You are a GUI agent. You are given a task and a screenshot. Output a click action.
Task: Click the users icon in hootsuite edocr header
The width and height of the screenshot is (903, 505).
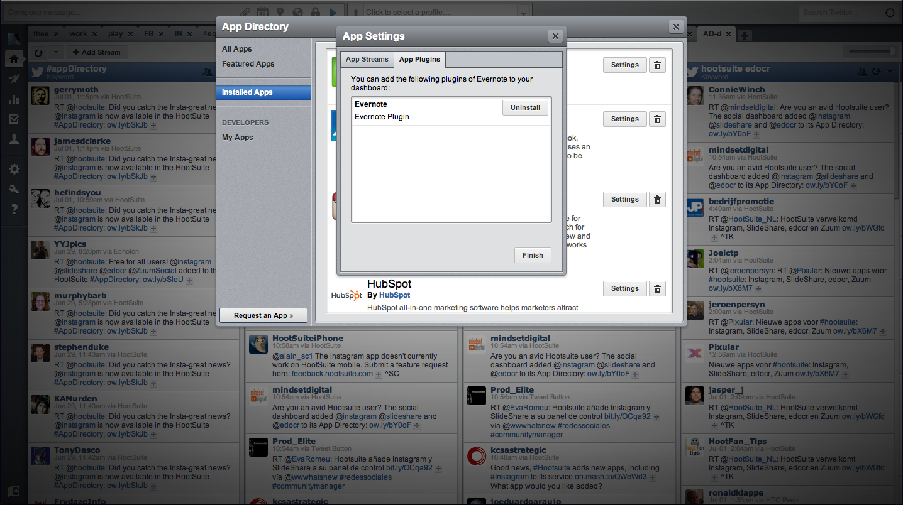click(x=863, y=72)
